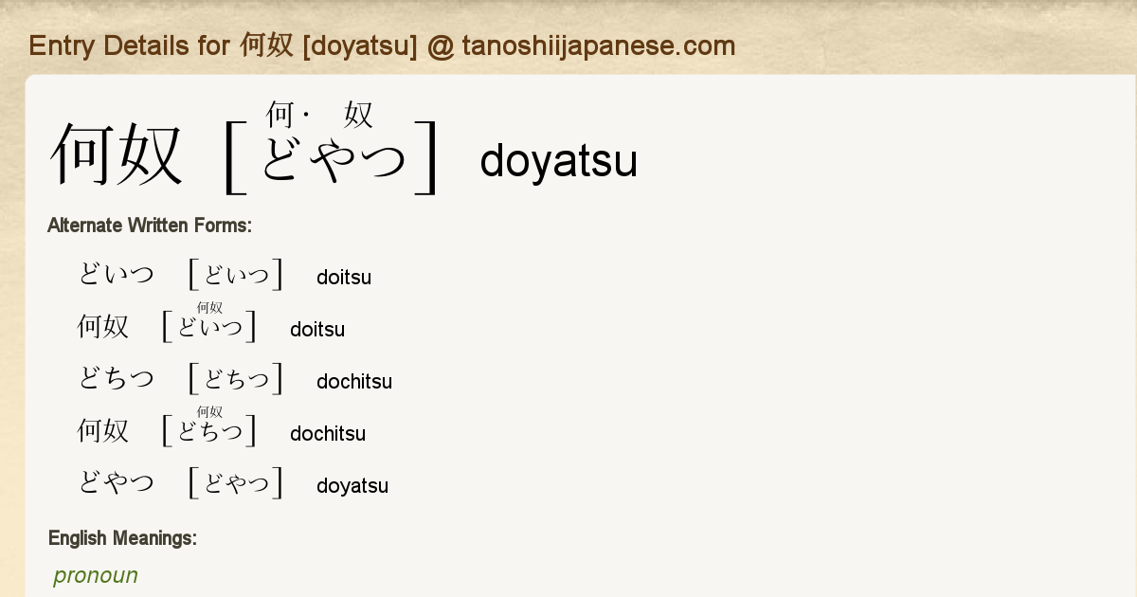Select the kana-only どちつ alternate form

tap(116, 379)
